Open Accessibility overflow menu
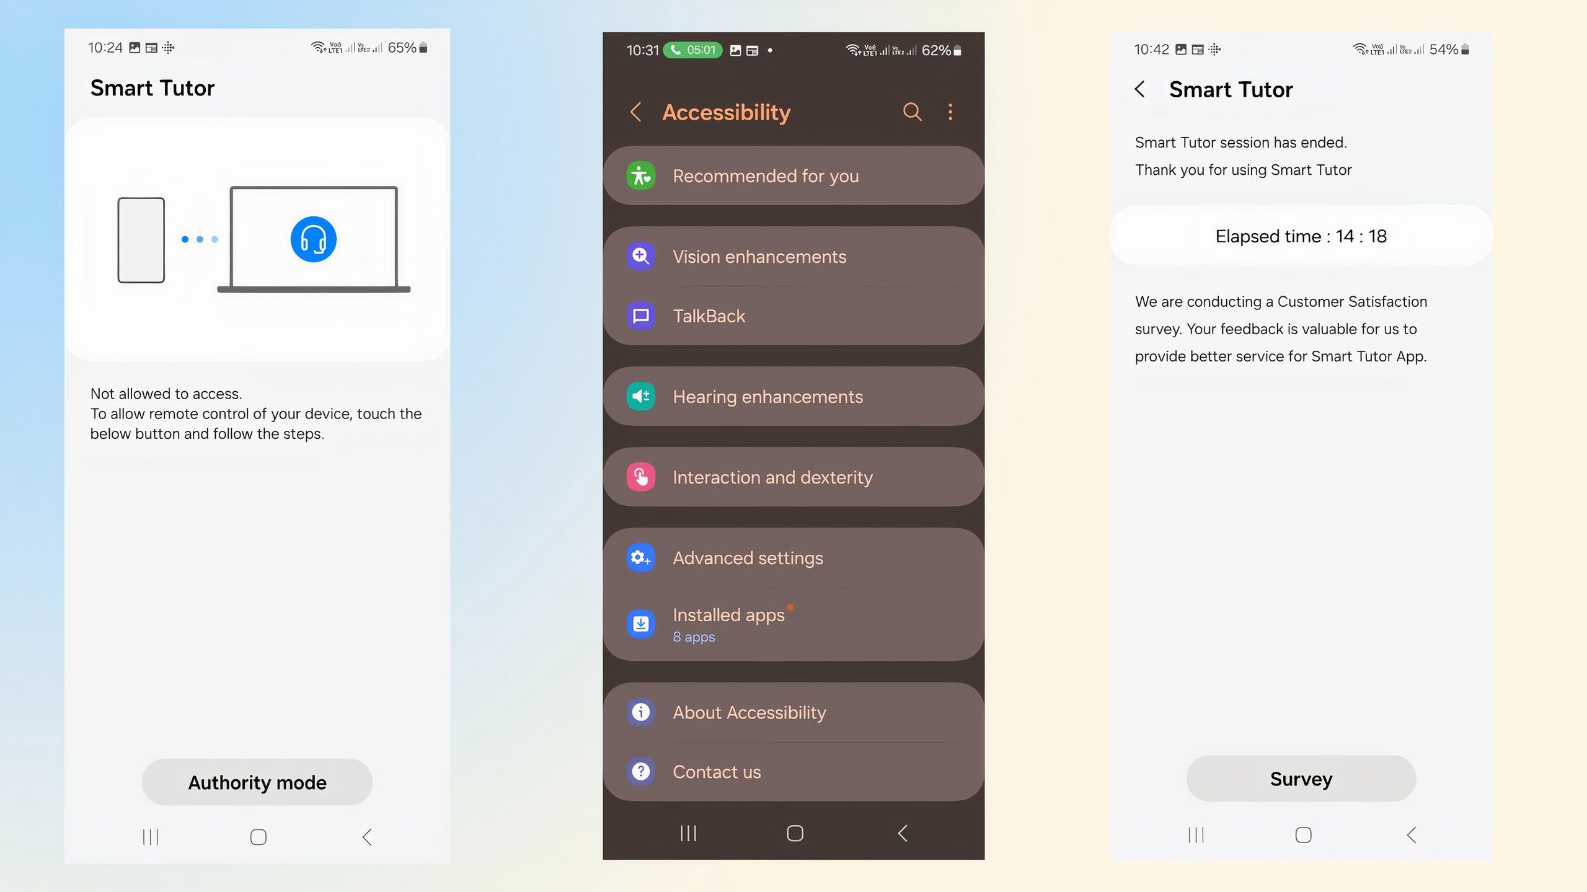 pos(950,111)
